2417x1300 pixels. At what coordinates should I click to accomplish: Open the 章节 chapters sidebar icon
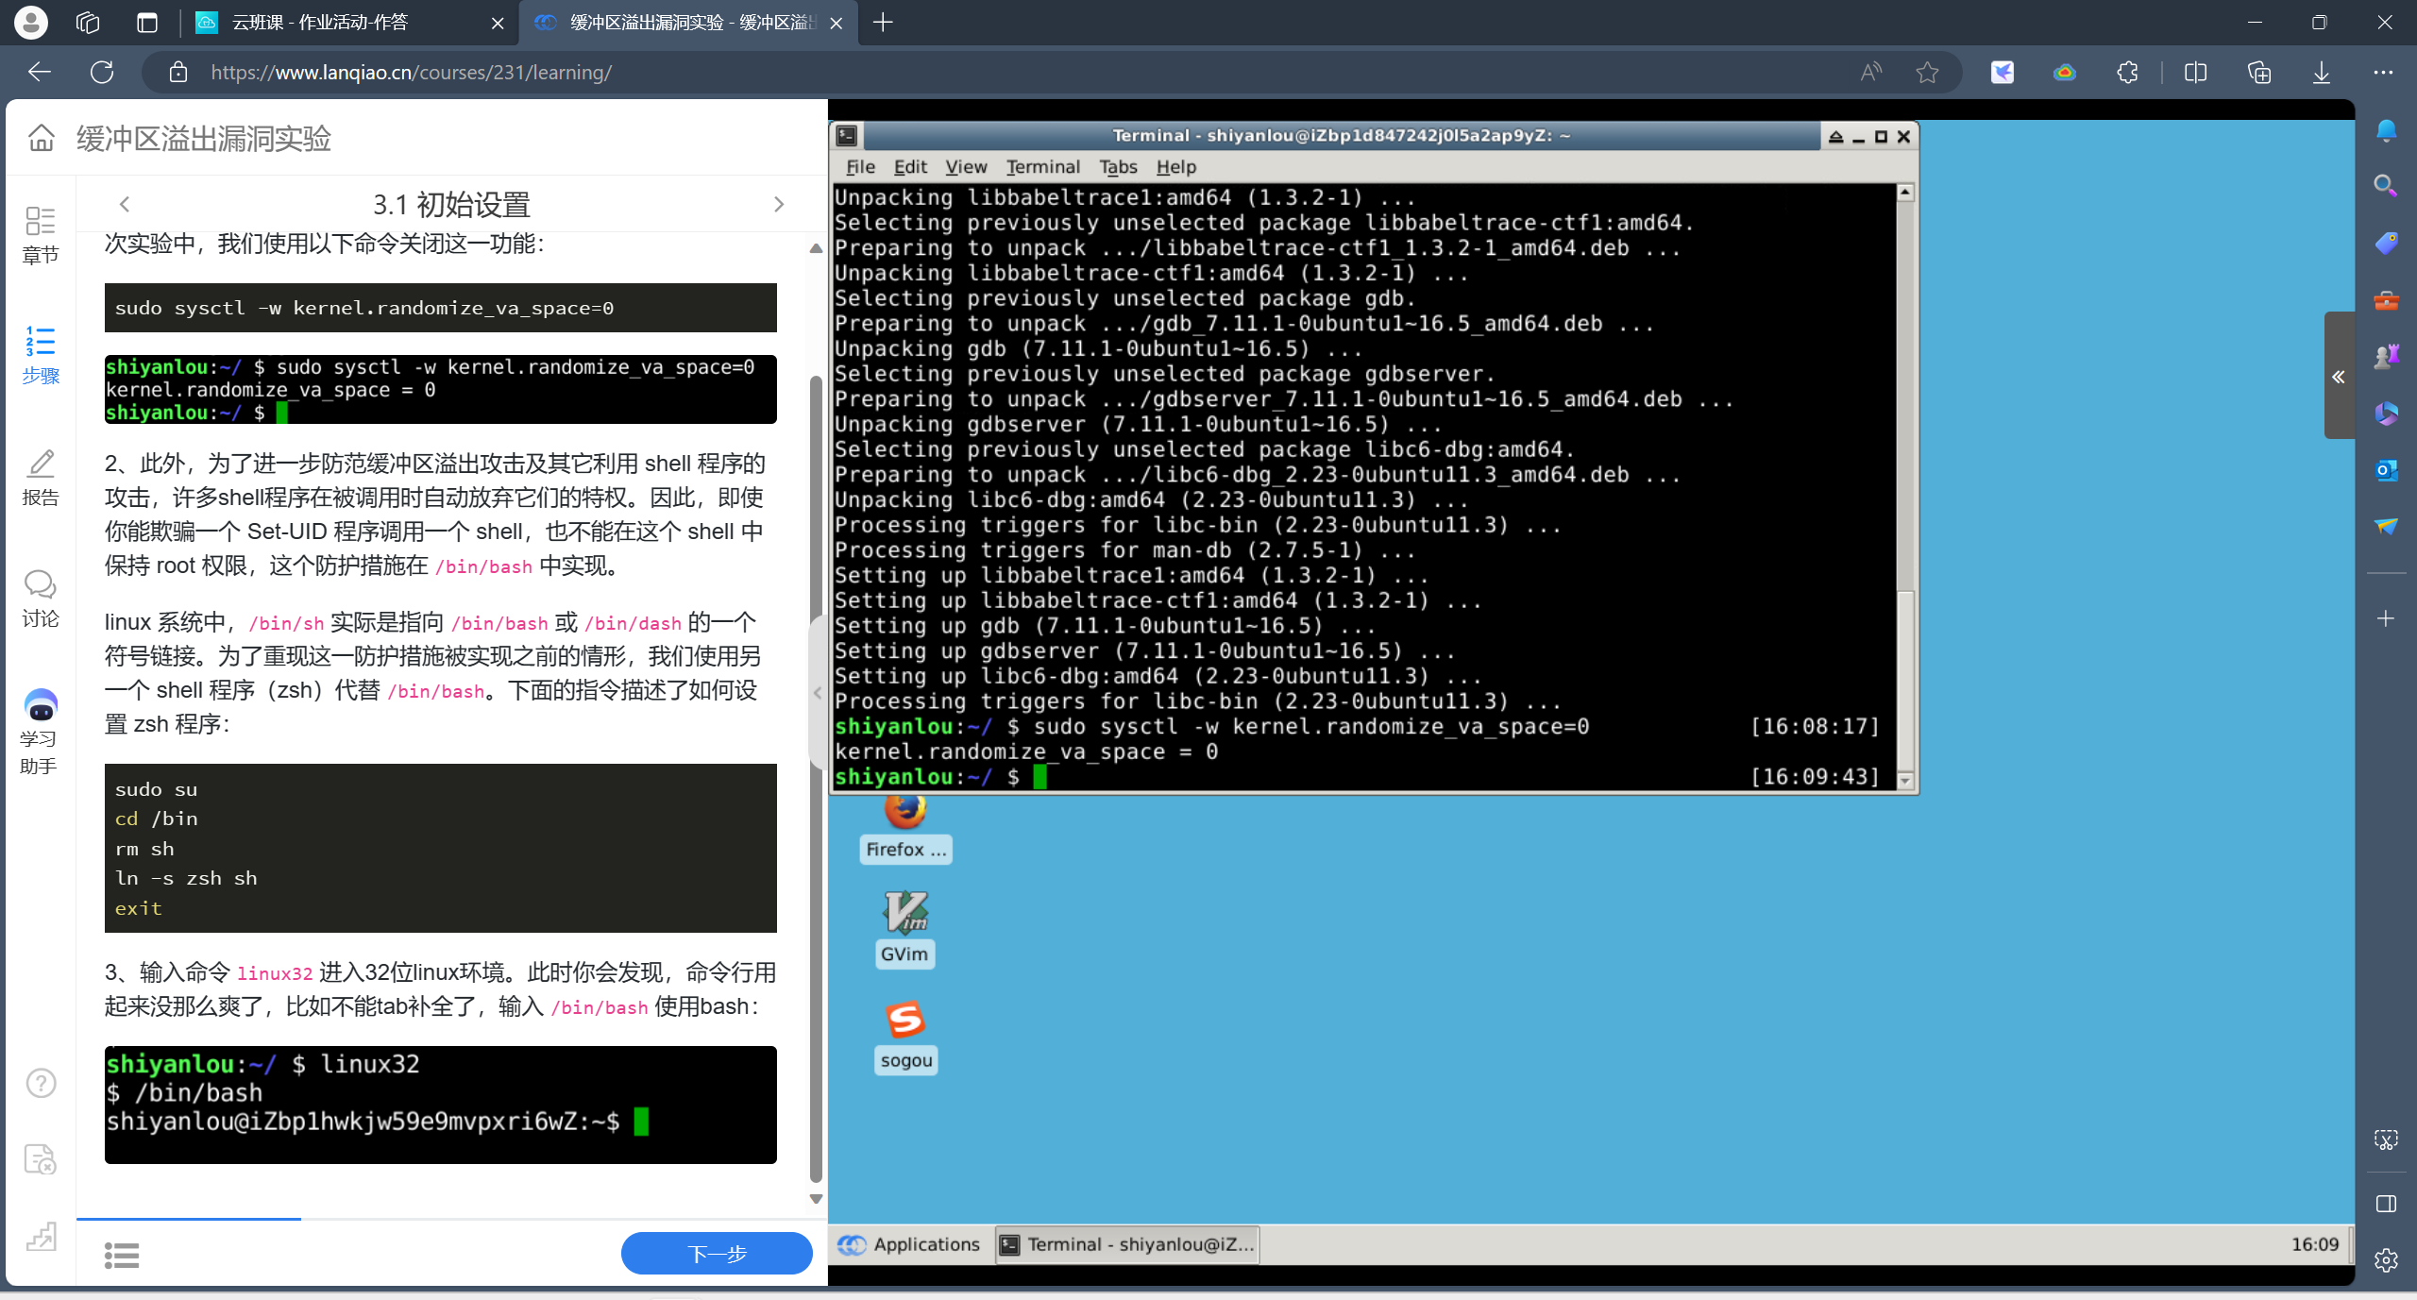[x=40, y=234]
